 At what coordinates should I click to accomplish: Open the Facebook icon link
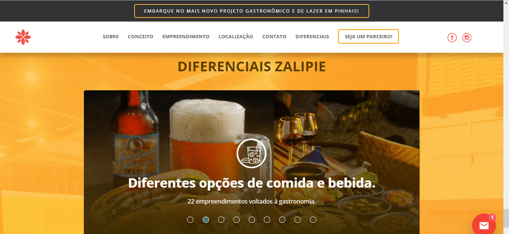pyautogui.click(x=452, y=38)
